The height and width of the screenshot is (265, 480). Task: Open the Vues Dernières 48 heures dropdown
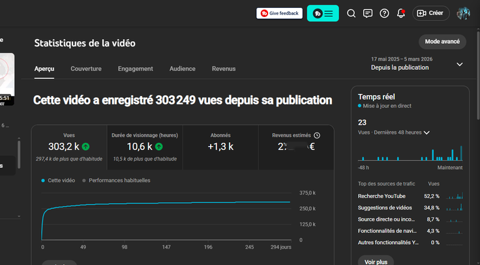coord(427,132)
